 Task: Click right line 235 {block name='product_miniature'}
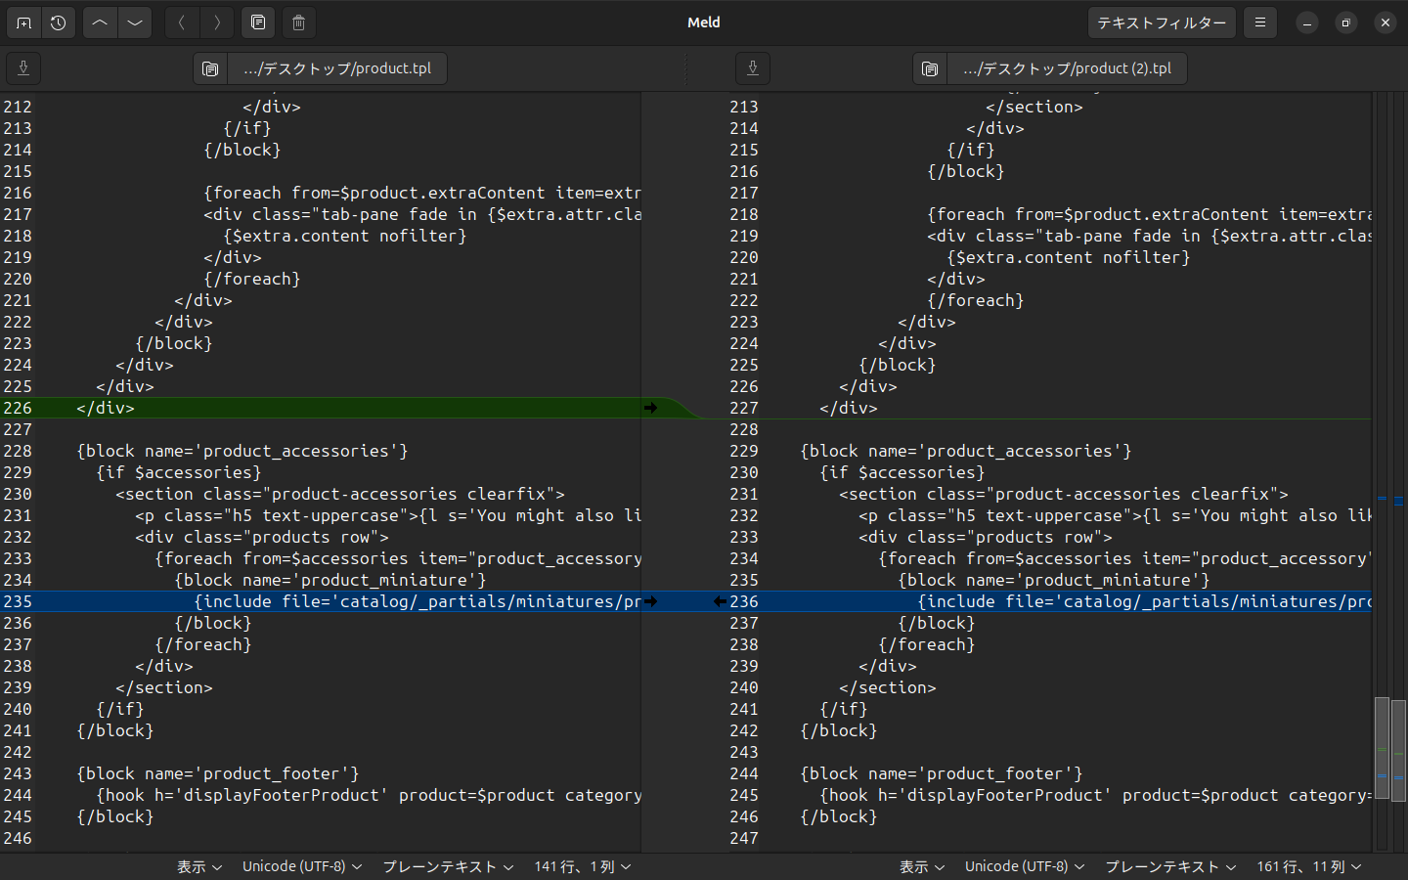point(1054,580)
